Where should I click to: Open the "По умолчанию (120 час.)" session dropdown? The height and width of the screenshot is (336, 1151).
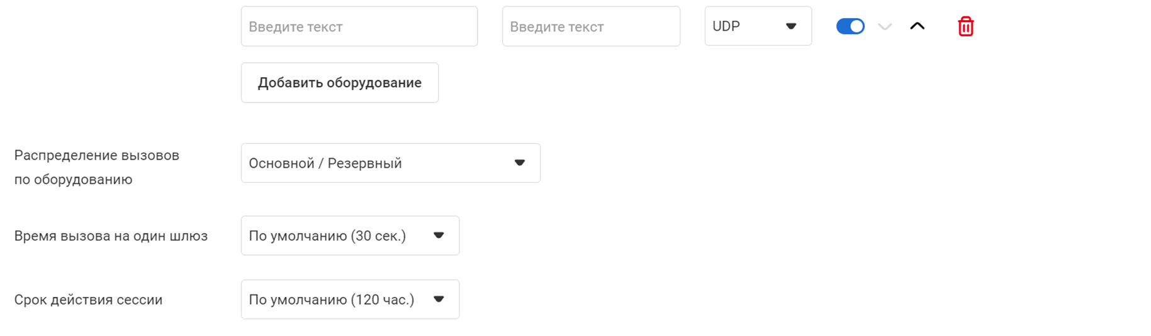coord(350,300)
